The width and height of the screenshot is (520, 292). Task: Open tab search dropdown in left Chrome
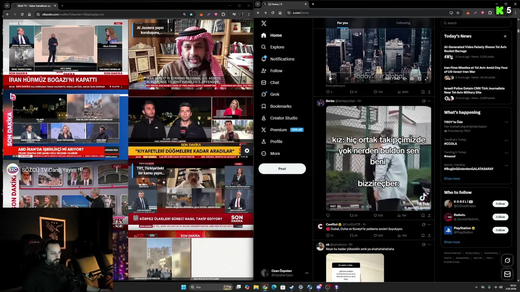[7, 6]
